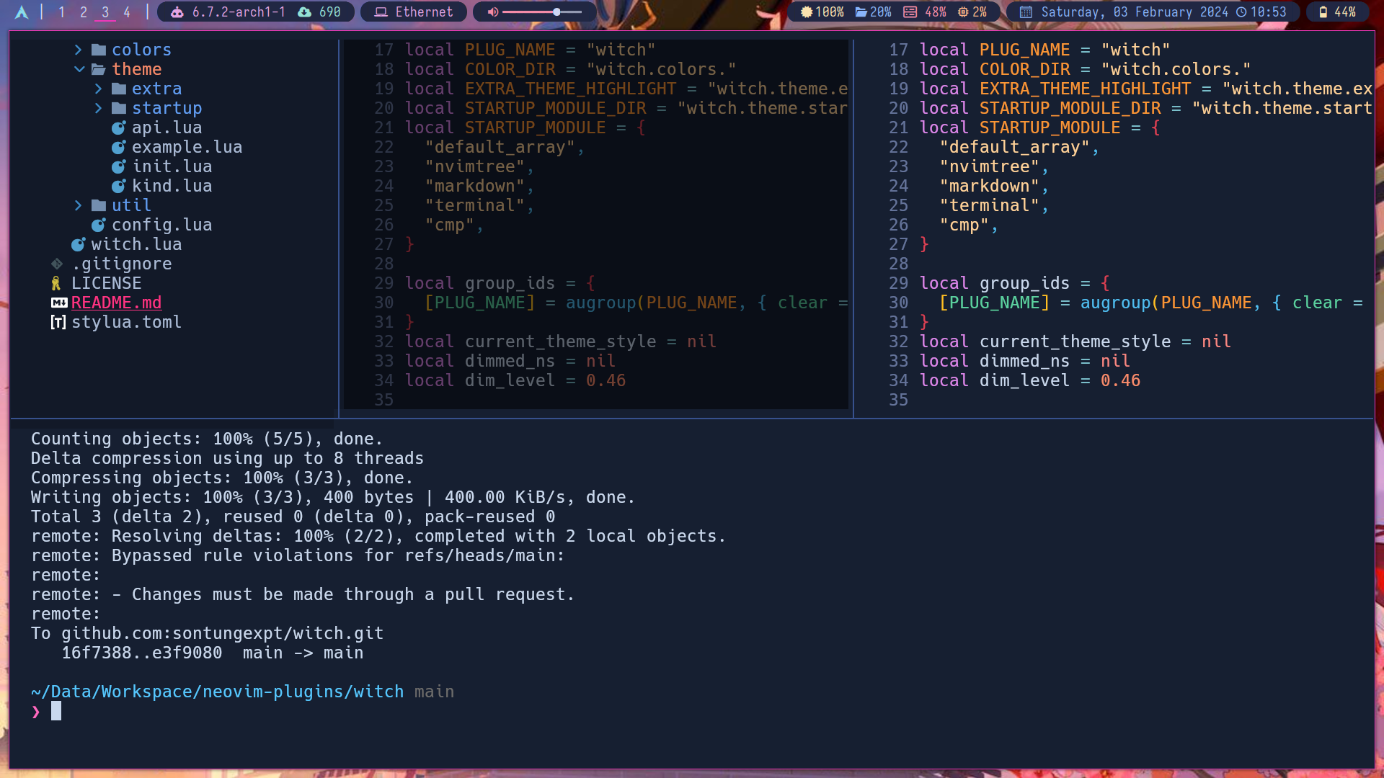
Task: Expand the startup folder chevron
Action: click(x=98, y=108)
